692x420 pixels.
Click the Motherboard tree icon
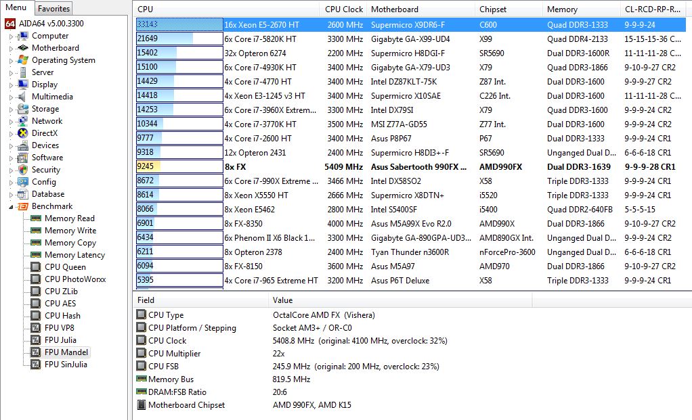coord(23,48)
